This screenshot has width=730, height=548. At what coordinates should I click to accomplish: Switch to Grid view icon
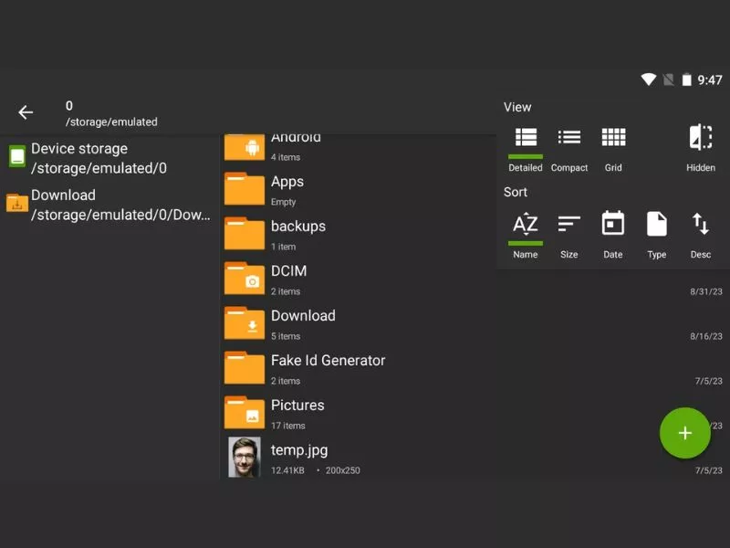click(613, 138)
